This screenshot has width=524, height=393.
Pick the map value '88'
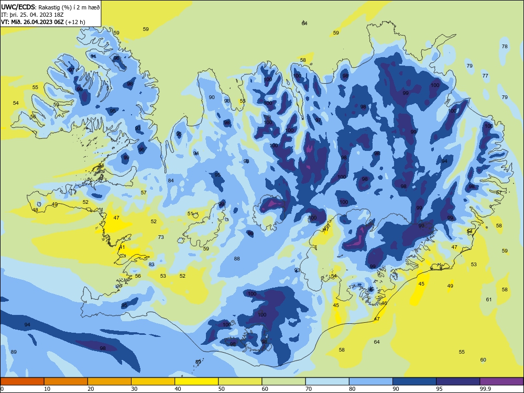[237, 258]
